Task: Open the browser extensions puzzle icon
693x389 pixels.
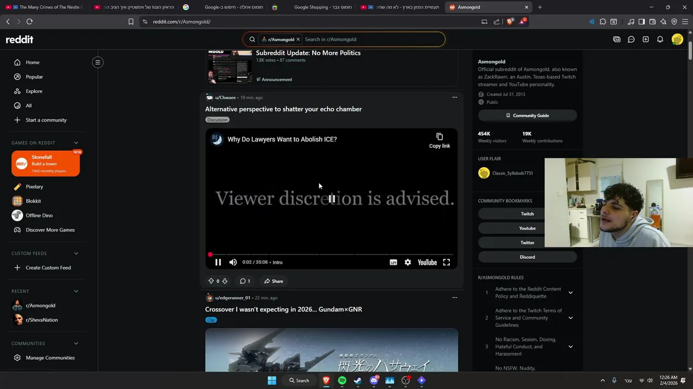Action: point(603,22)
